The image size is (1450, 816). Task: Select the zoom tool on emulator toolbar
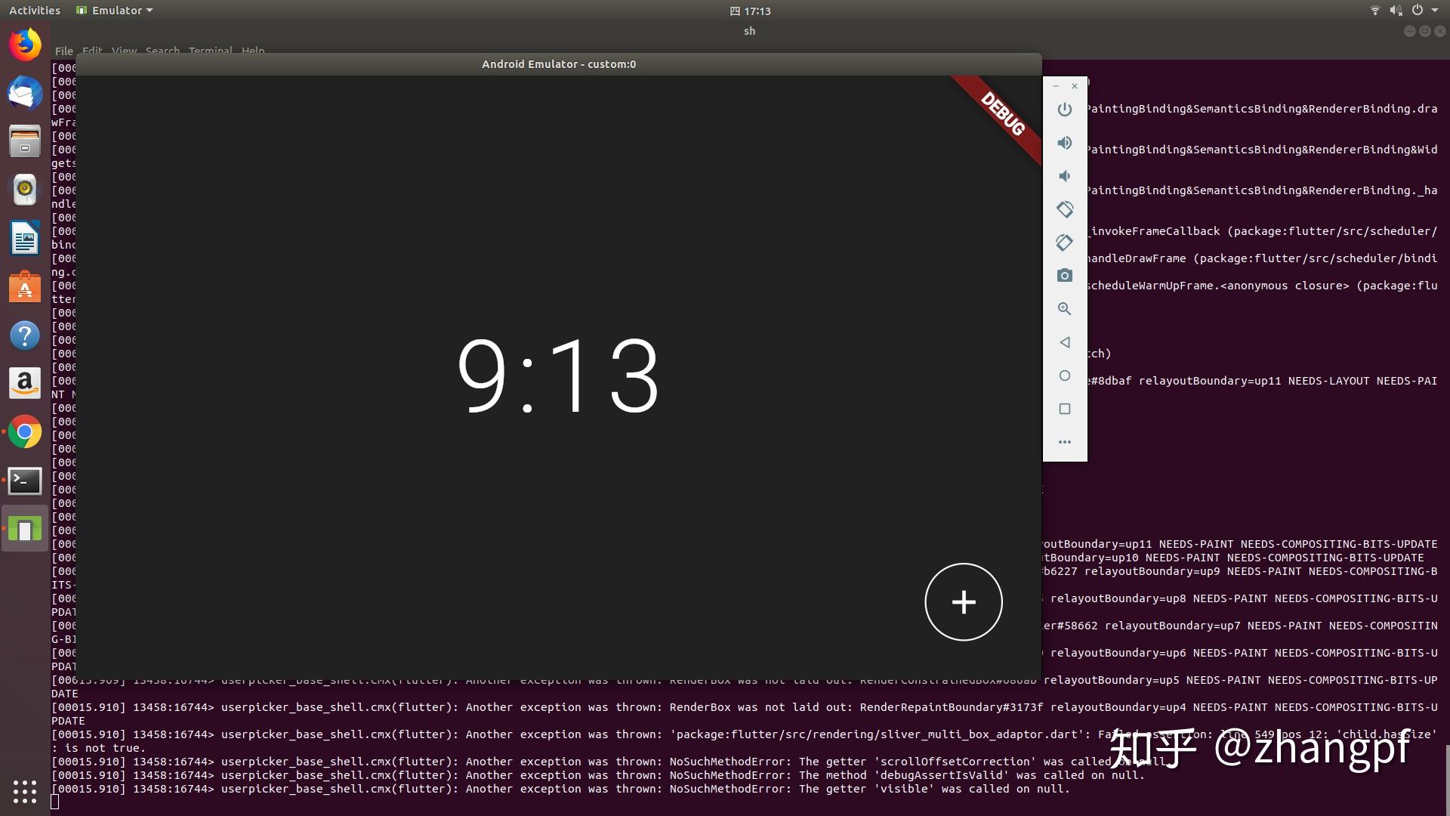click(1064, 308)
